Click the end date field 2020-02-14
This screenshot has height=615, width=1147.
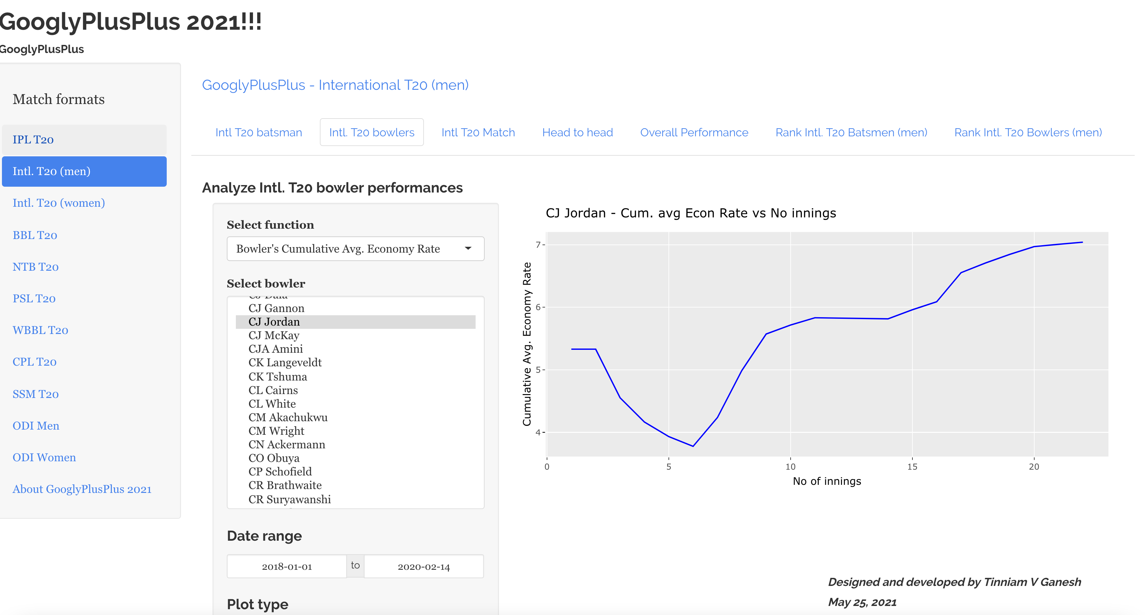pyautogui.click(x=424, y=567)
